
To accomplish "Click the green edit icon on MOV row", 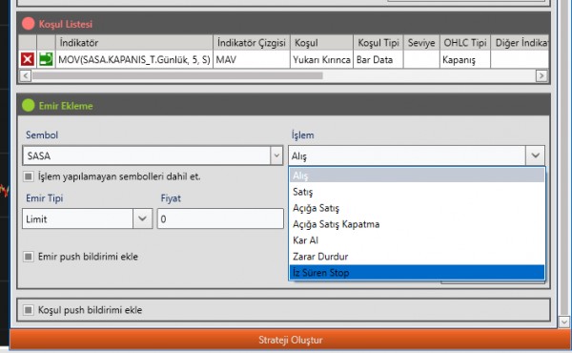I will pyautogui.click(x=46, y=59).
